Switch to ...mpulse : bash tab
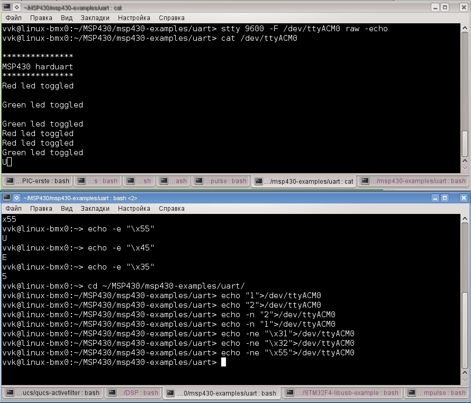The width and height of the screenshot is (471, 403). tap(437, 393)
